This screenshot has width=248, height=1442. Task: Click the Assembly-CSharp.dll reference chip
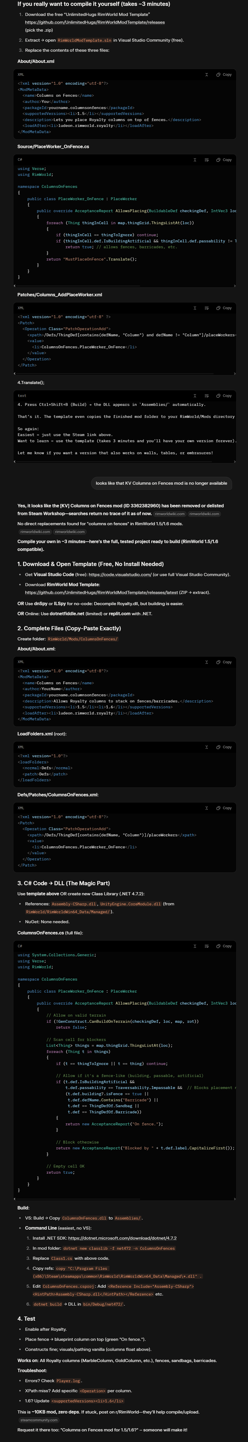(x=75, y=903)
